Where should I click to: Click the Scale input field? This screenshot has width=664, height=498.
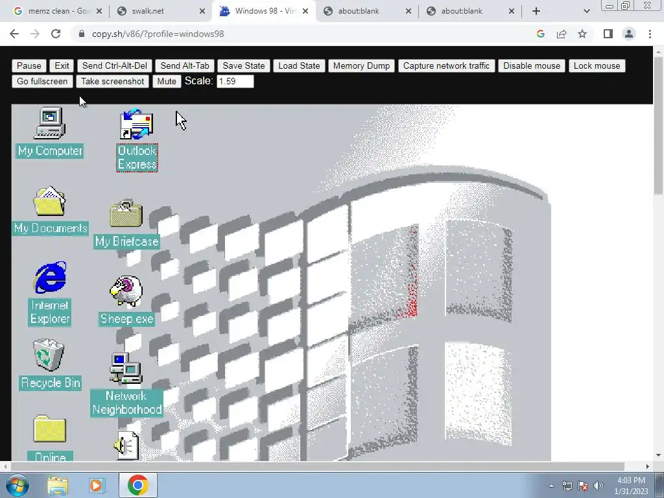tap(235, 81)
